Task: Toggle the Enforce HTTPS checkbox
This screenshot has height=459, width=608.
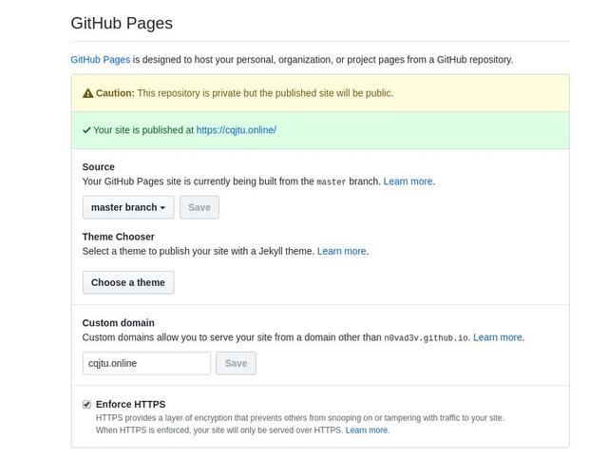Action: click(x=86, y=404)
